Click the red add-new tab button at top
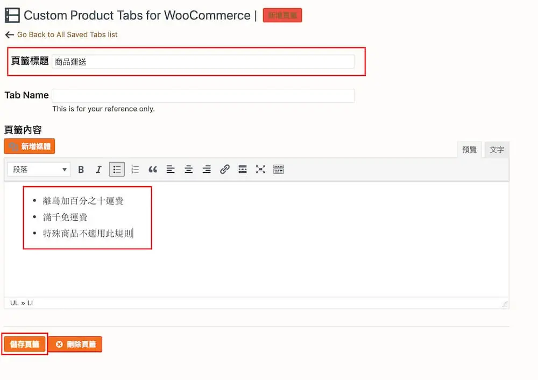 coord(282,16)
